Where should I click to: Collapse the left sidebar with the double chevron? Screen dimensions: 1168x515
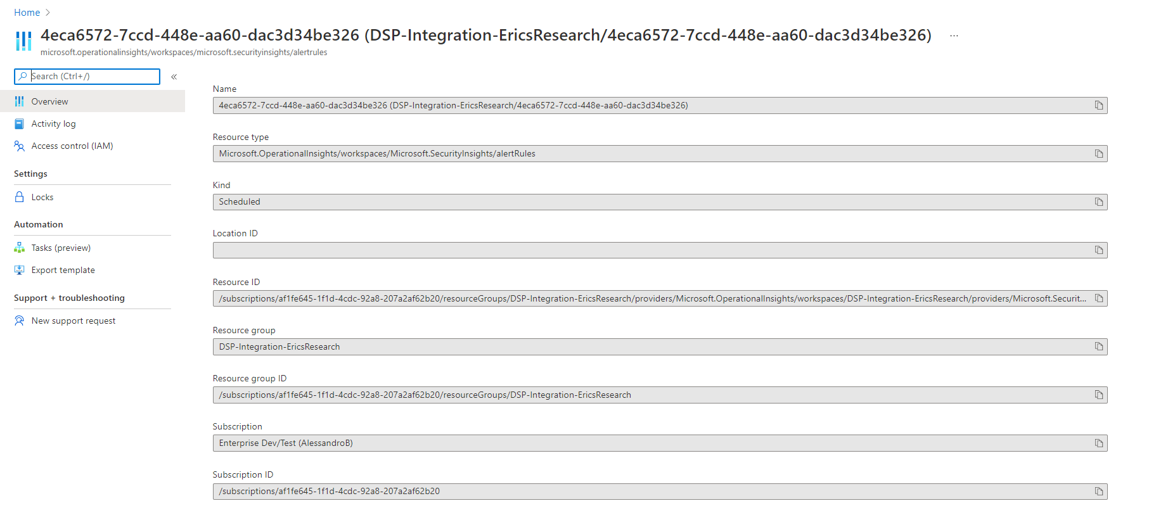pos(174,76)
